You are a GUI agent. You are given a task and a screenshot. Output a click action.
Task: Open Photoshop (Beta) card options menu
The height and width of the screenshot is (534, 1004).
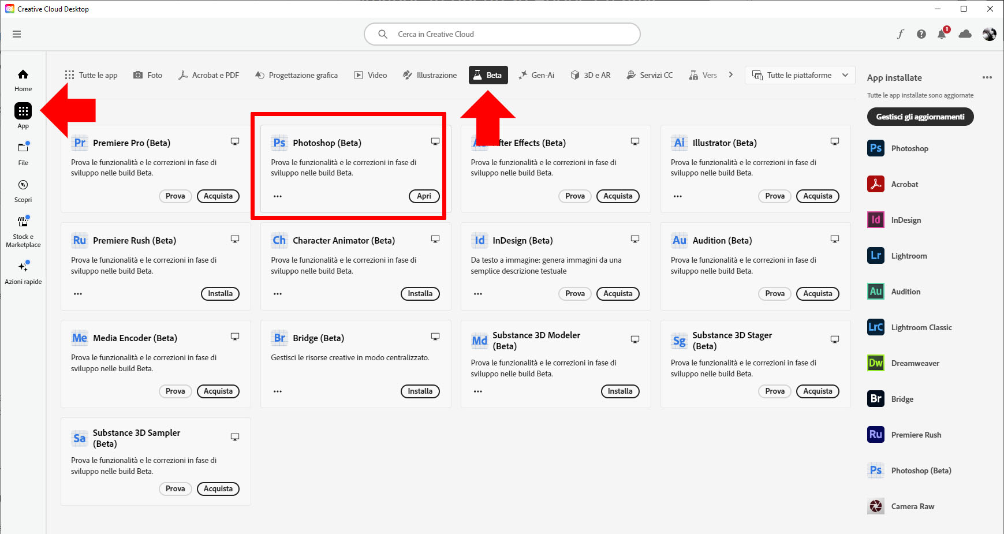pyautogui.click(x=278, y=196)
